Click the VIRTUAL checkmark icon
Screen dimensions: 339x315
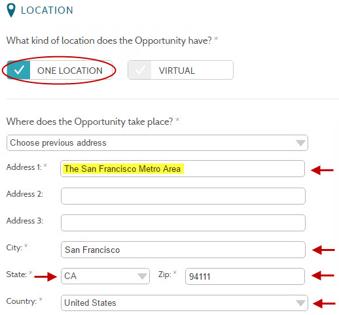pyautogui.click(x=140, y=70)
